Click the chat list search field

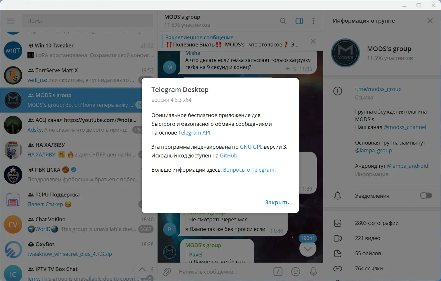(x=87, y=21)
